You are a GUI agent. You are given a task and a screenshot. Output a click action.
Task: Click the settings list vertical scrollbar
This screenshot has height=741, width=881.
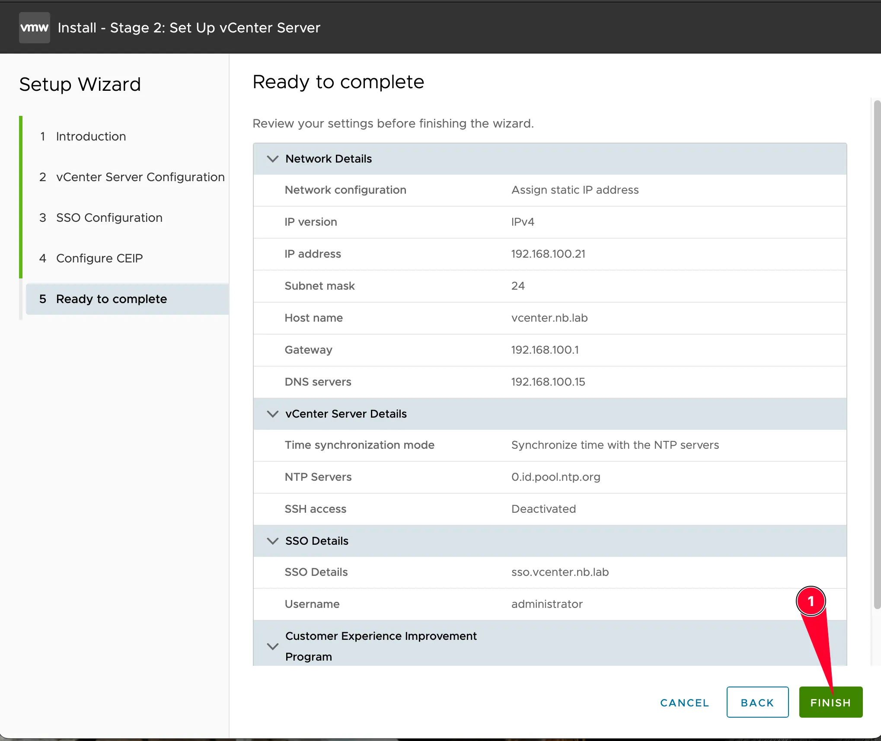[x=877, y=355]
